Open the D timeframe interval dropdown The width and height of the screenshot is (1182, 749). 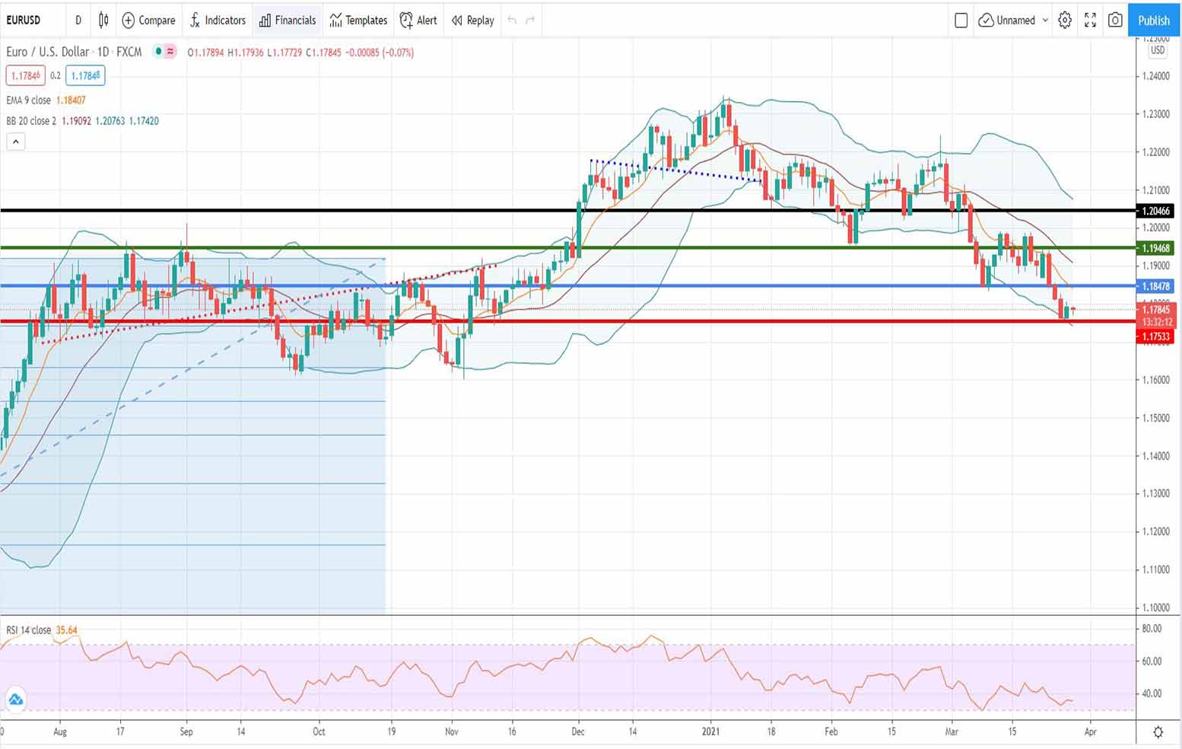pos(78,21)
